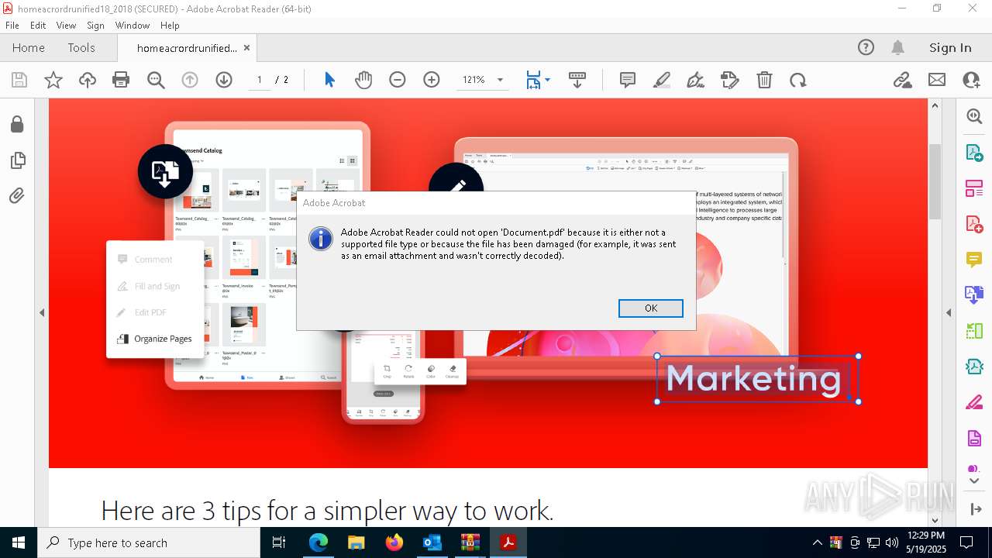Screen dimensions: 992x558
Task: Open the Window menu
Action: pyautogui.click(x=133, y=26)
